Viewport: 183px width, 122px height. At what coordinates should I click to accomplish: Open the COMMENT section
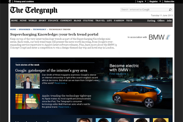pos(66,21)
